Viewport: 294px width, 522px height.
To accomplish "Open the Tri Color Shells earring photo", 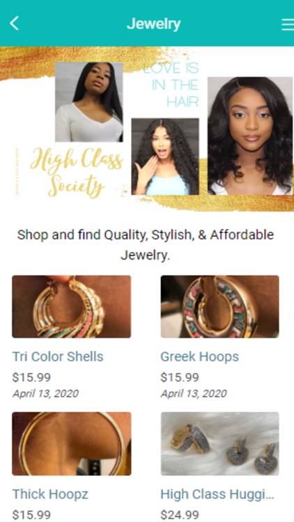I will click(x=72, y=307).
